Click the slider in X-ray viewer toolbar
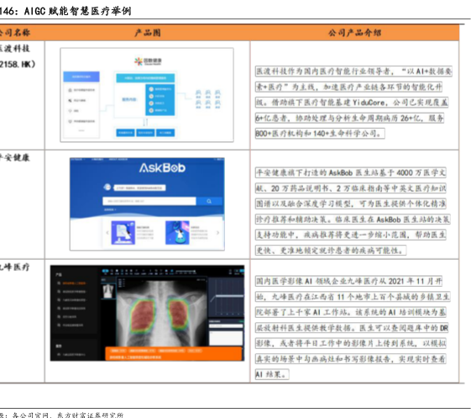The height and width of the screenshot is (418, 471). 186,272
